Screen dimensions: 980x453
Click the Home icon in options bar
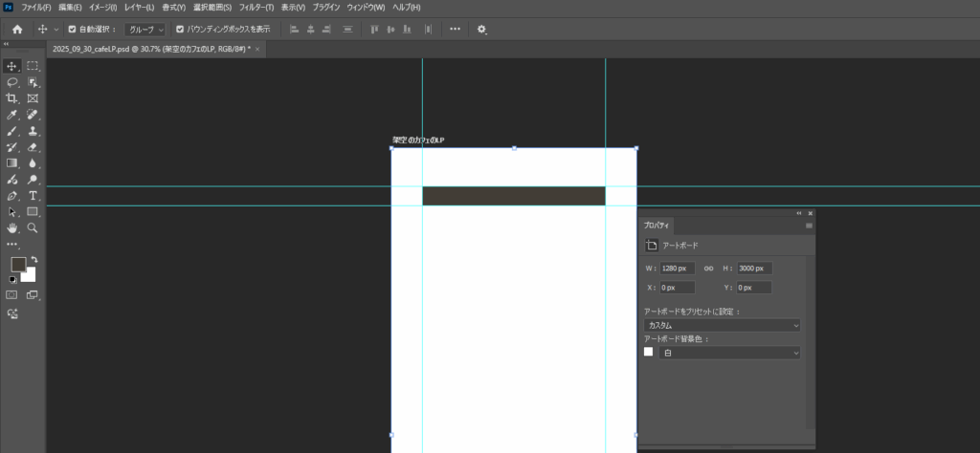coord(17,29)
